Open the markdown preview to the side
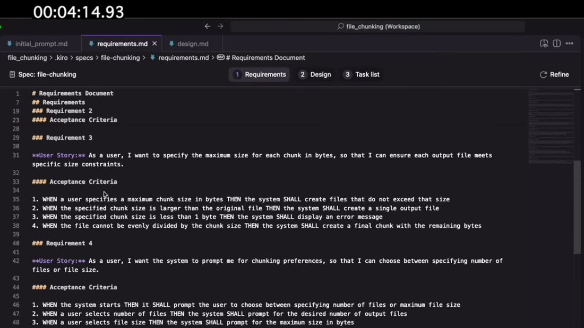This screenshot has height=328, width=584. point(544,43)
